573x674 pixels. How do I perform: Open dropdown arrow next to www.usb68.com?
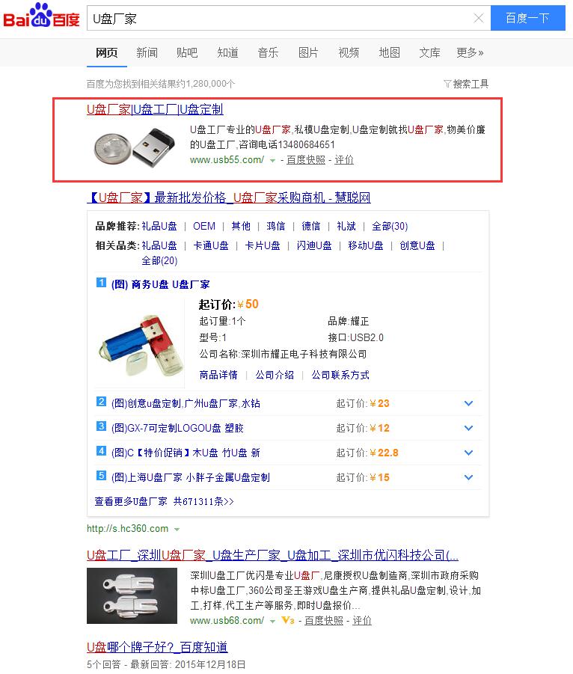point(272,622)
